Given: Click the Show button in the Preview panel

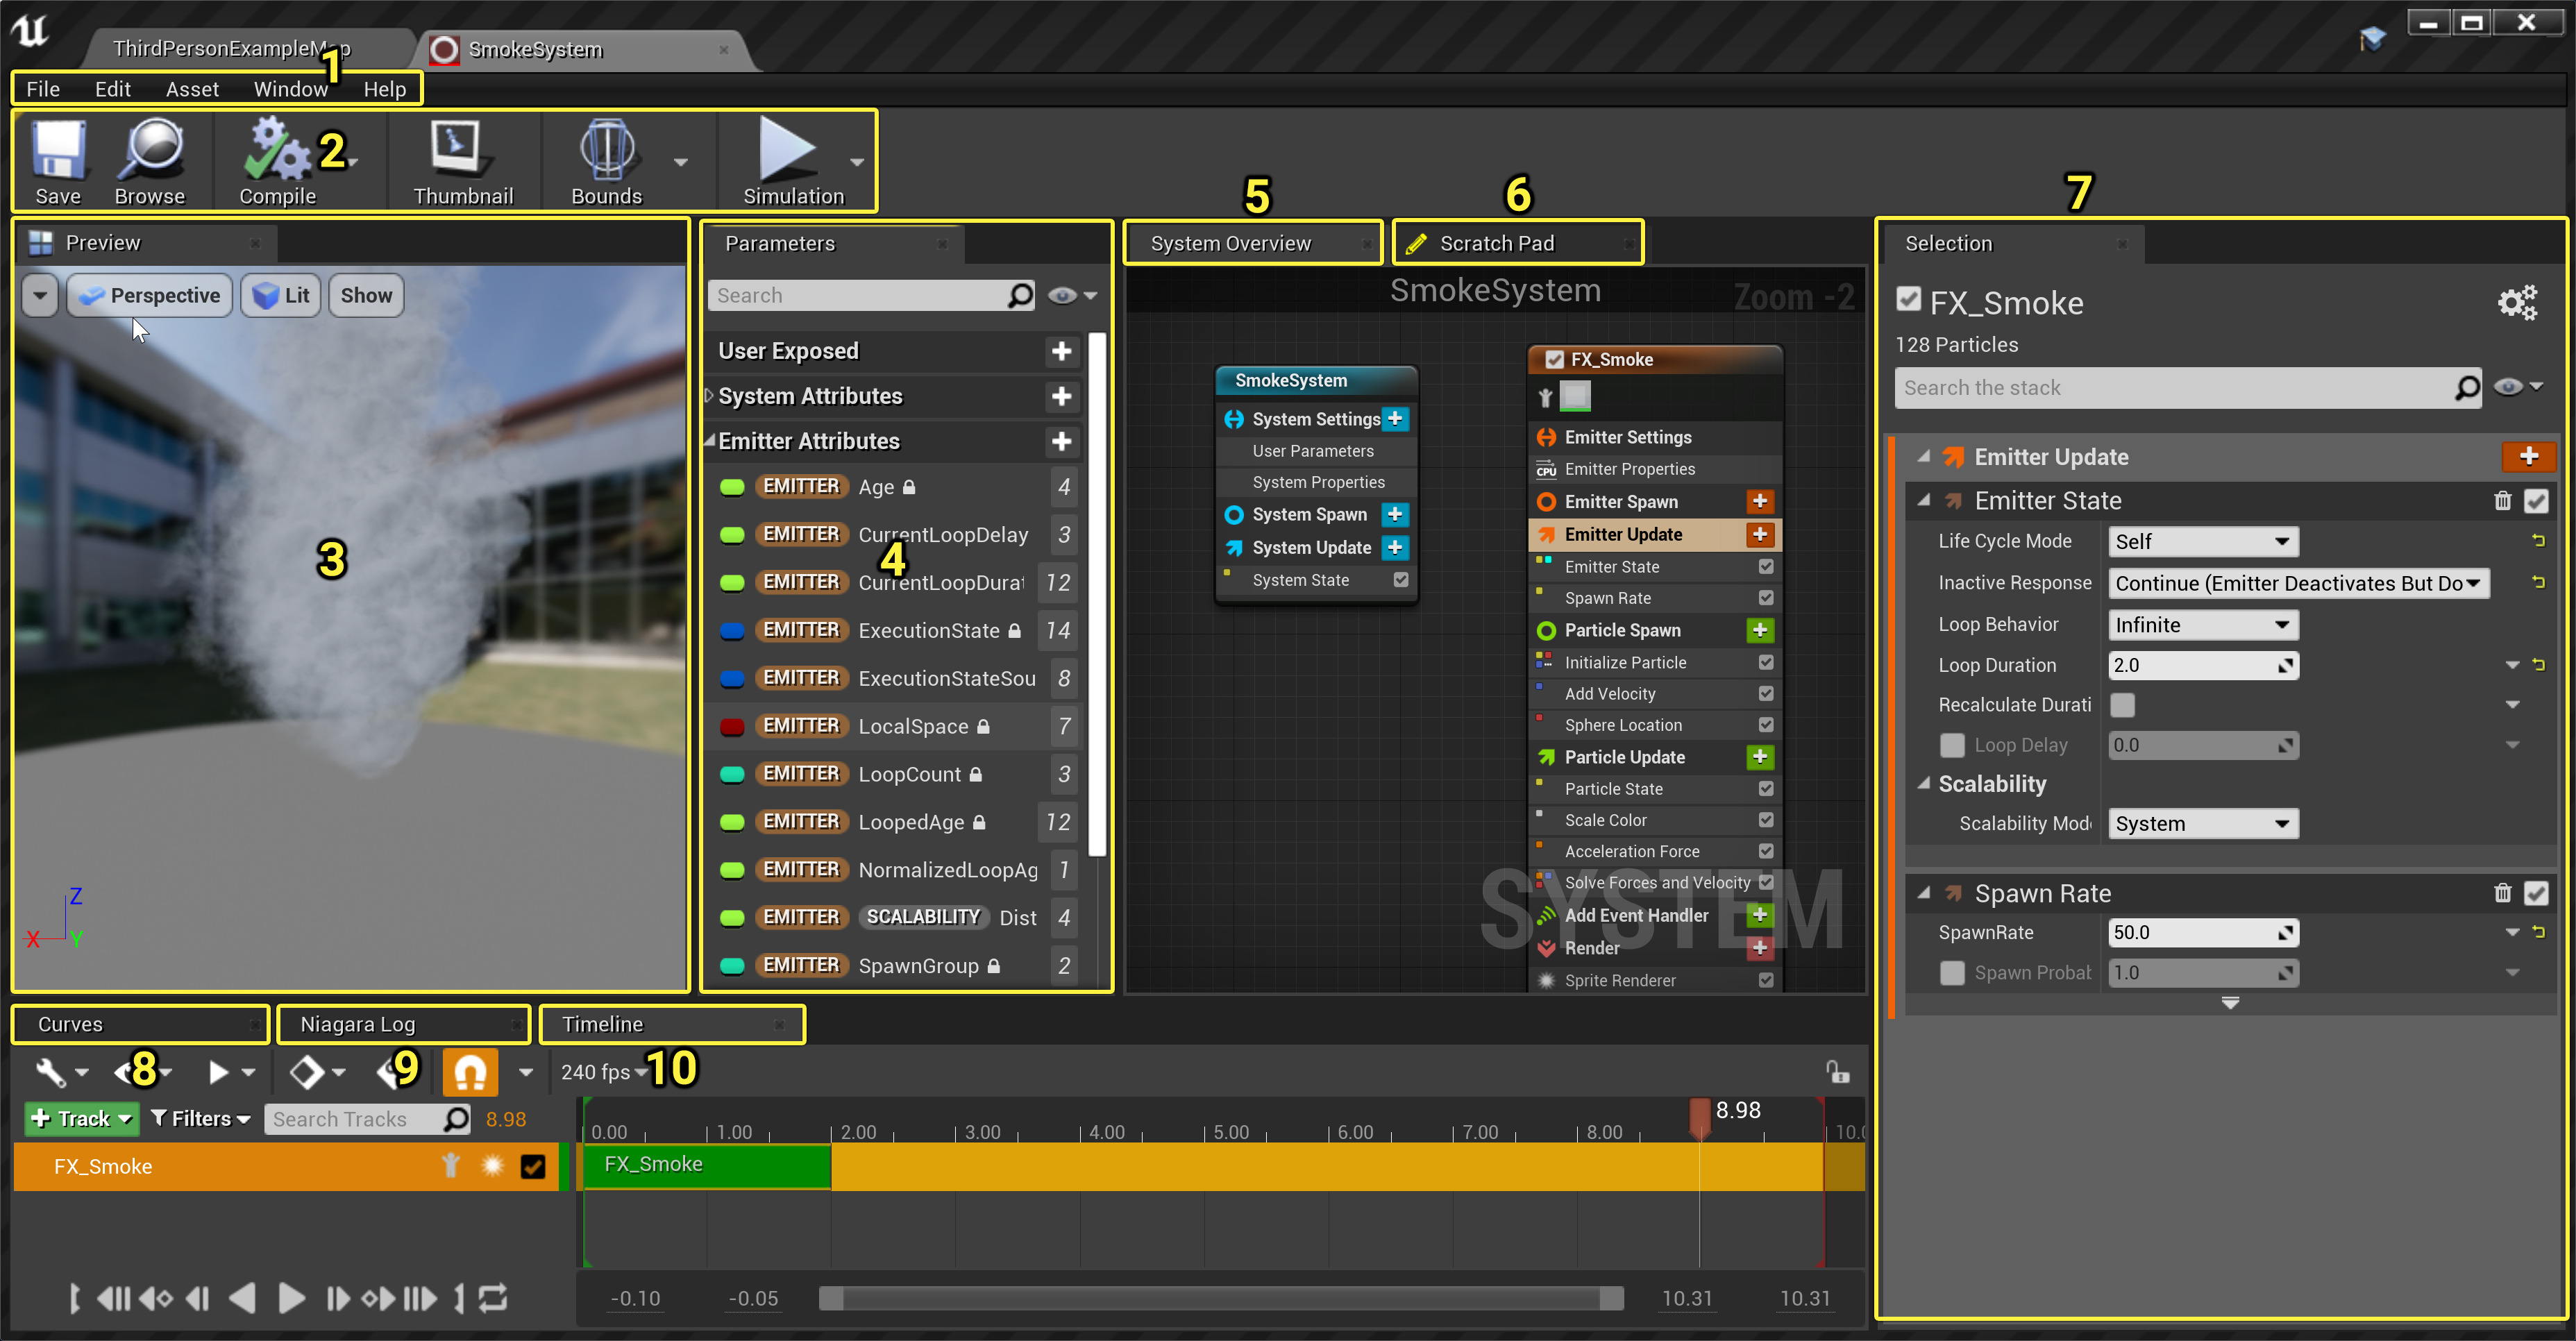Looking at the screenshot, I should 365,295.
